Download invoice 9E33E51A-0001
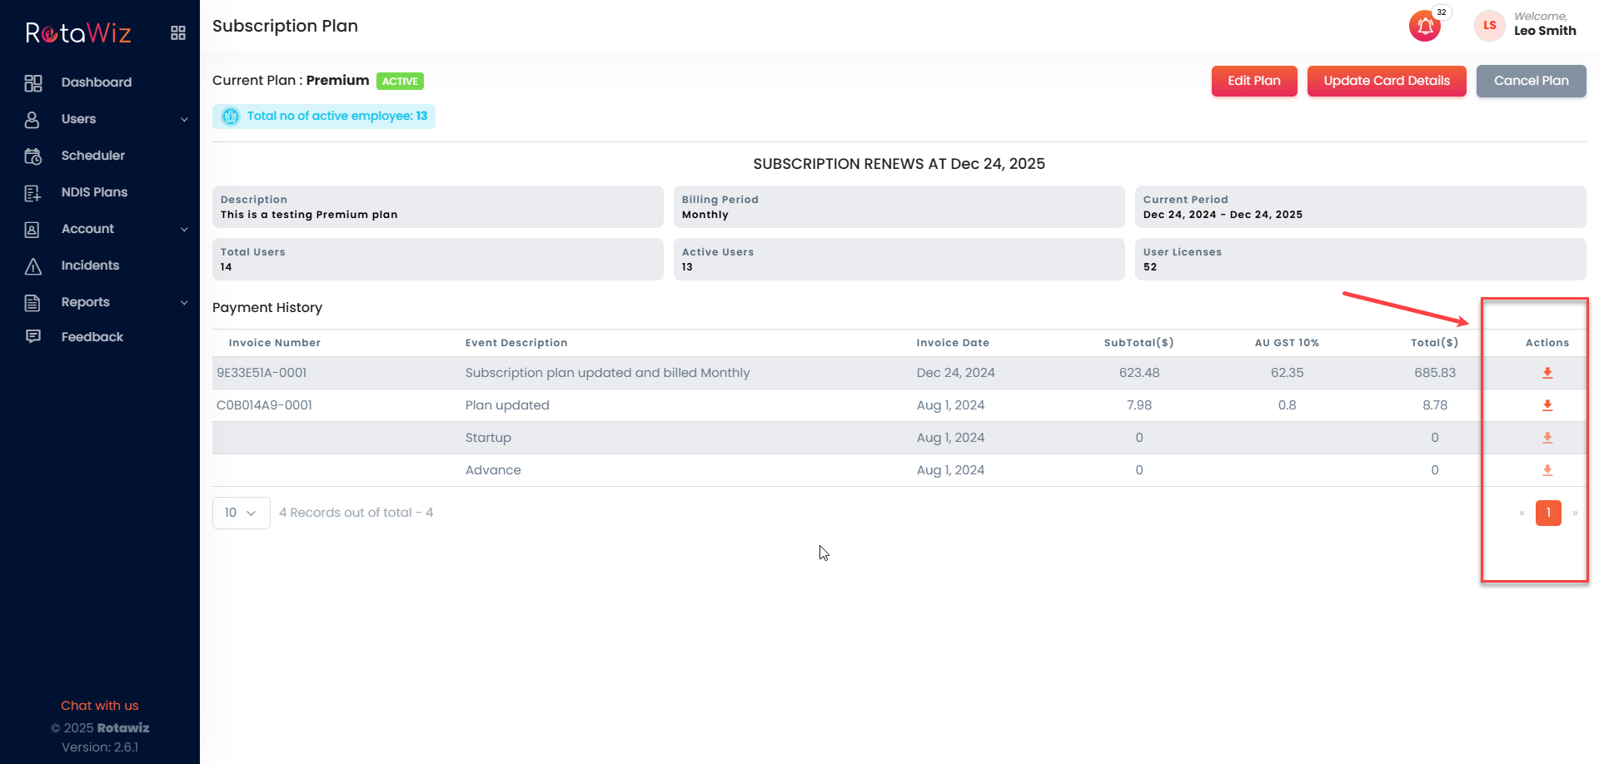Viewport: 1599px width, 764px height. point(1547,373)
